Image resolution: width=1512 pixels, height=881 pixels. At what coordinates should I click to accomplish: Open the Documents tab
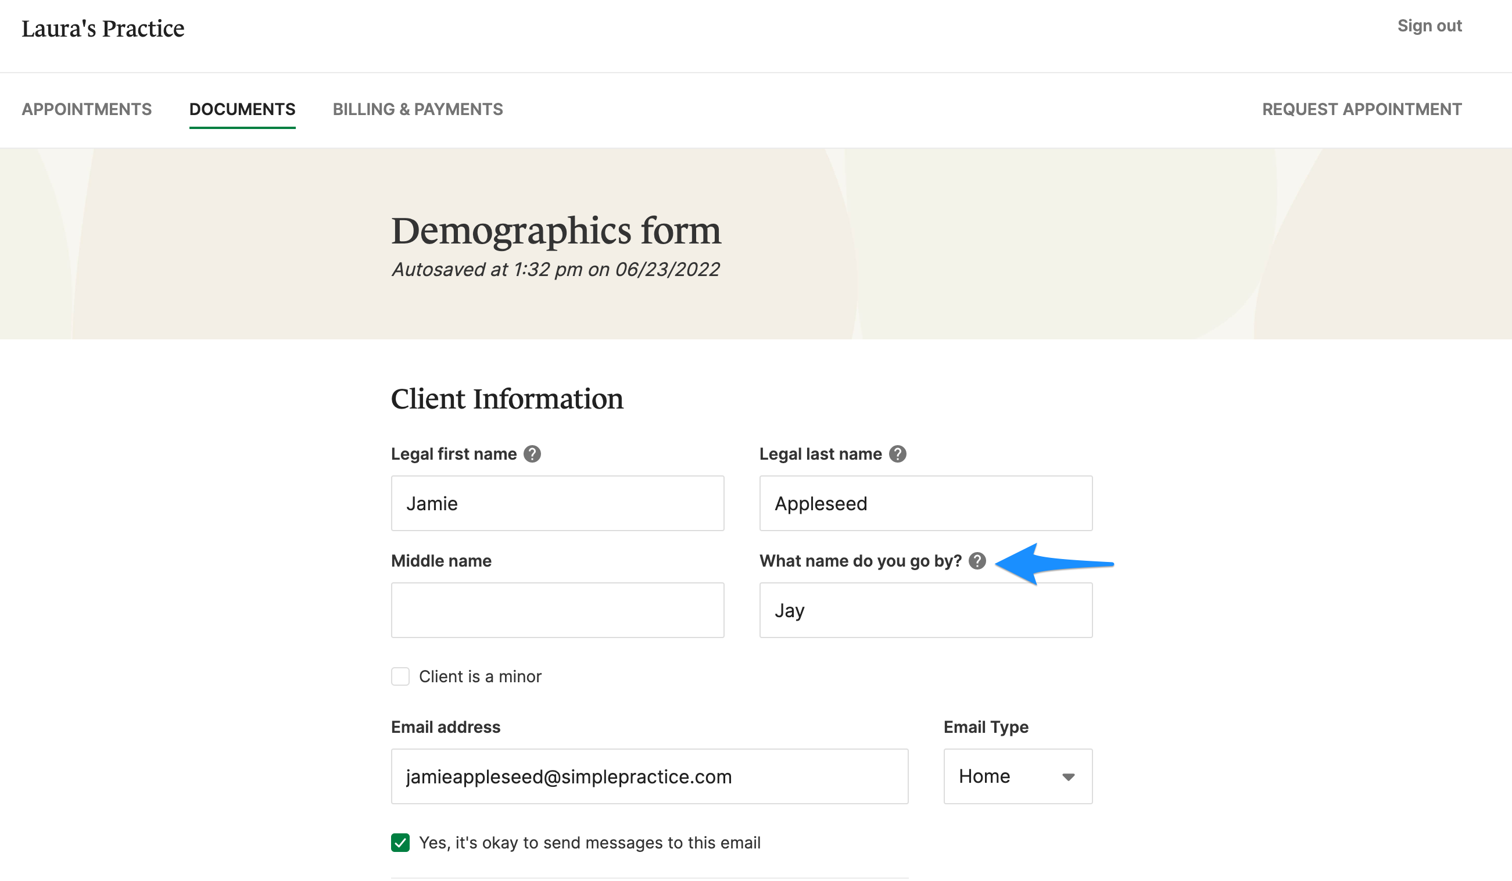click(x=242, y=109)
